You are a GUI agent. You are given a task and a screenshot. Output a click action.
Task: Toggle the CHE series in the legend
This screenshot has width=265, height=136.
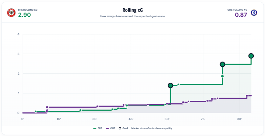point(110,128)
